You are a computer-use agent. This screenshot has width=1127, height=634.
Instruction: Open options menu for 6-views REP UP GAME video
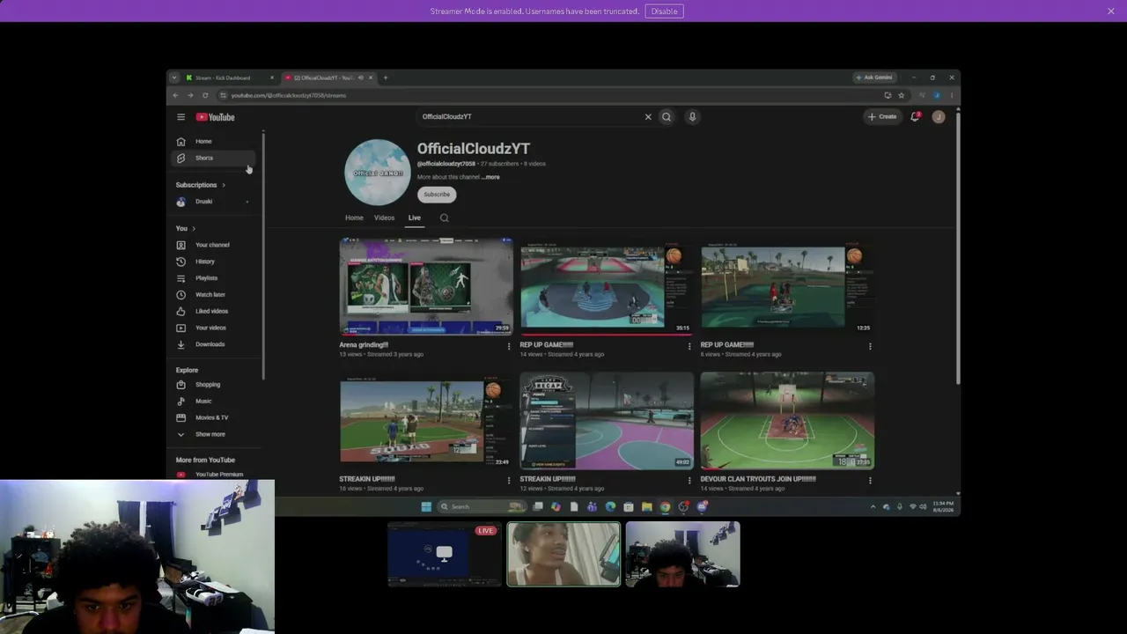[870, 346]
